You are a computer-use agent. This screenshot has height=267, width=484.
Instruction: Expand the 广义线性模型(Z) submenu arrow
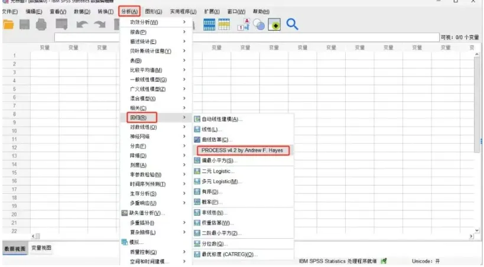point(184,89)
